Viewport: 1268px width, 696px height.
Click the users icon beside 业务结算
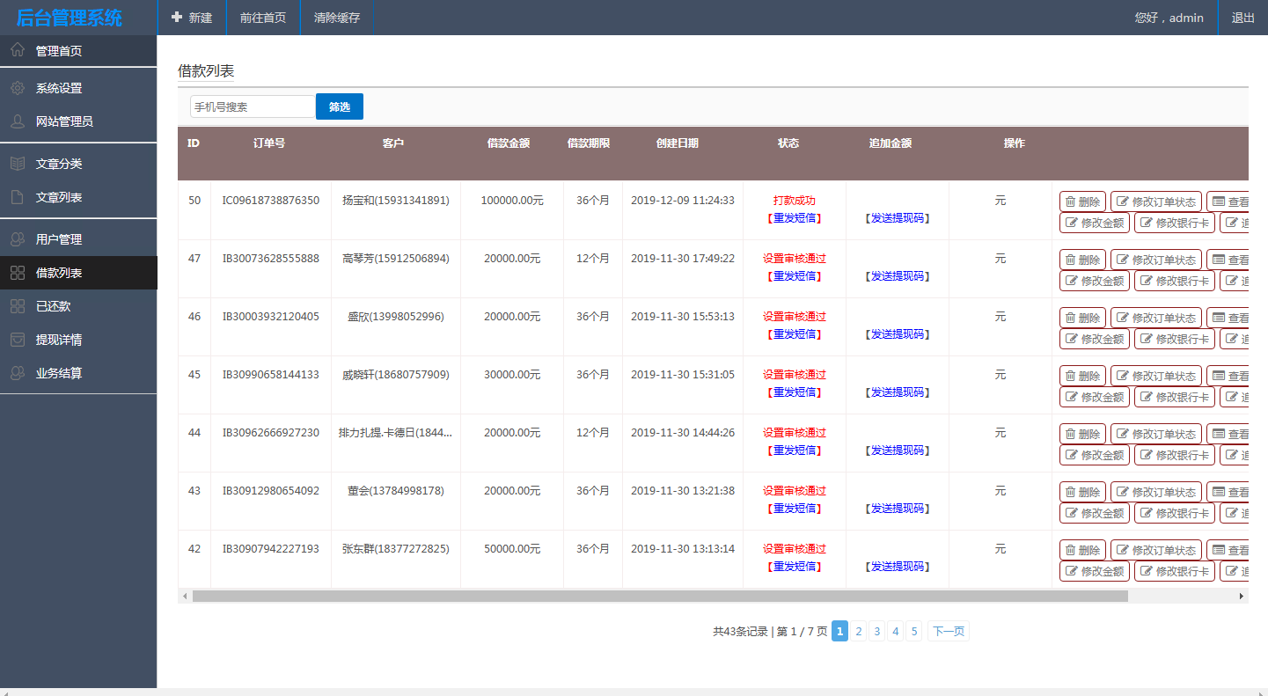18,373
